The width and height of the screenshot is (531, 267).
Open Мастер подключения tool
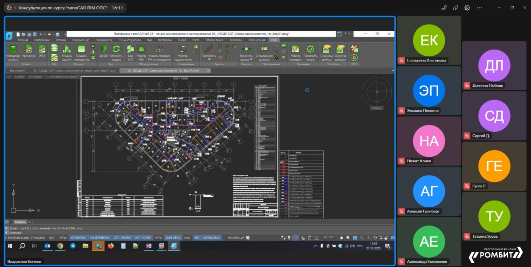point(183,53)
